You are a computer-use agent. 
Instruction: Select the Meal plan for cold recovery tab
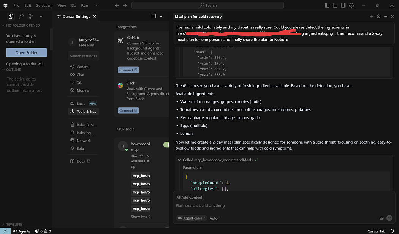[198, 17]
